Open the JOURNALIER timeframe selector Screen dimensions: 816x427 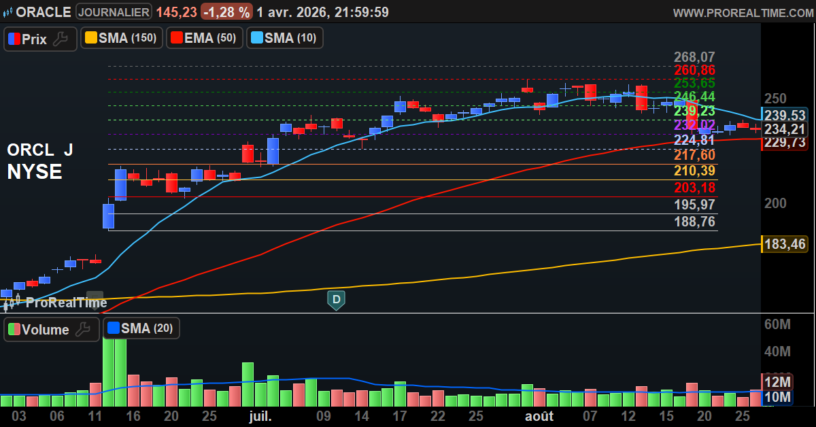[x=114, y=12]
